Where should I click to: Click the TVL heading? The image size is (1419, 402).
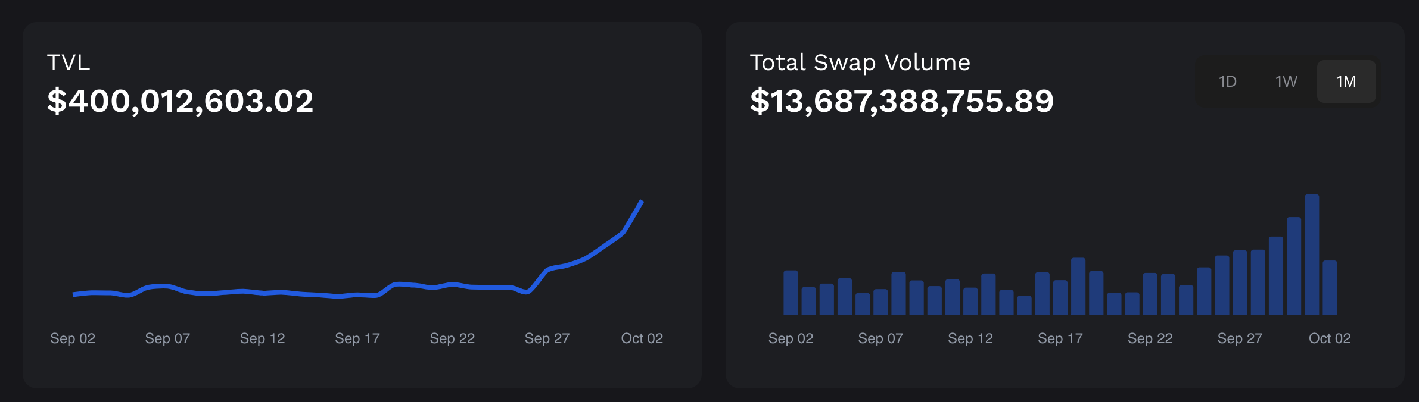click(x=69, y=62)
